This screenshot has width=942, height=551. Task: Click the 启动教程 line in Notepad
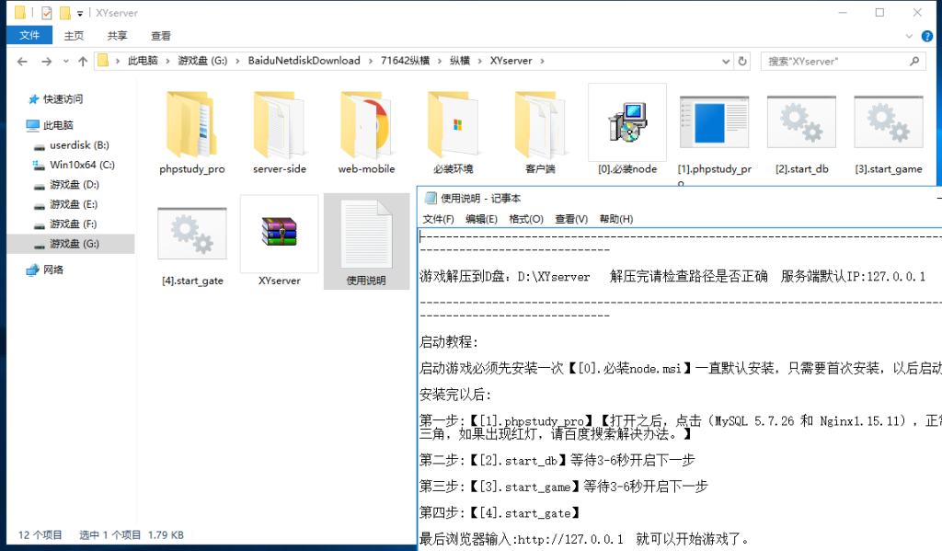tap(449, 342)
